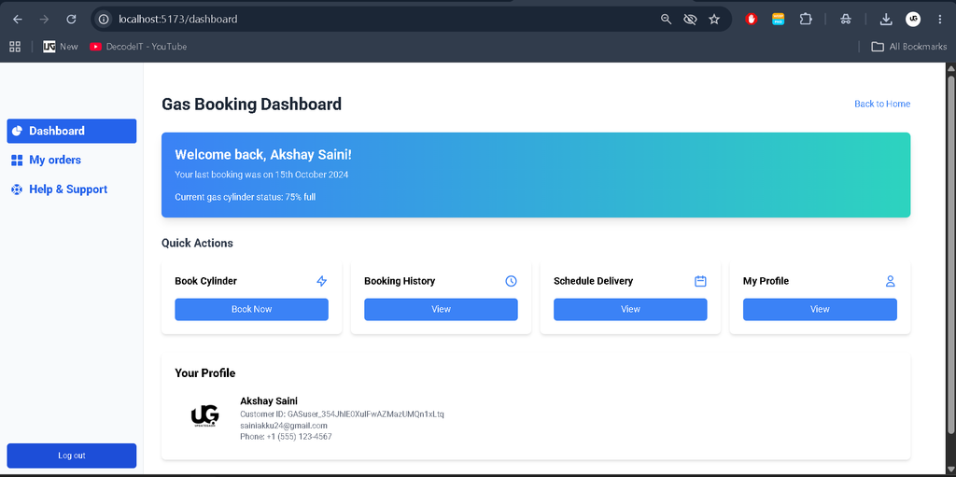Click the clock icon on Booking History

tap(511, 281)
